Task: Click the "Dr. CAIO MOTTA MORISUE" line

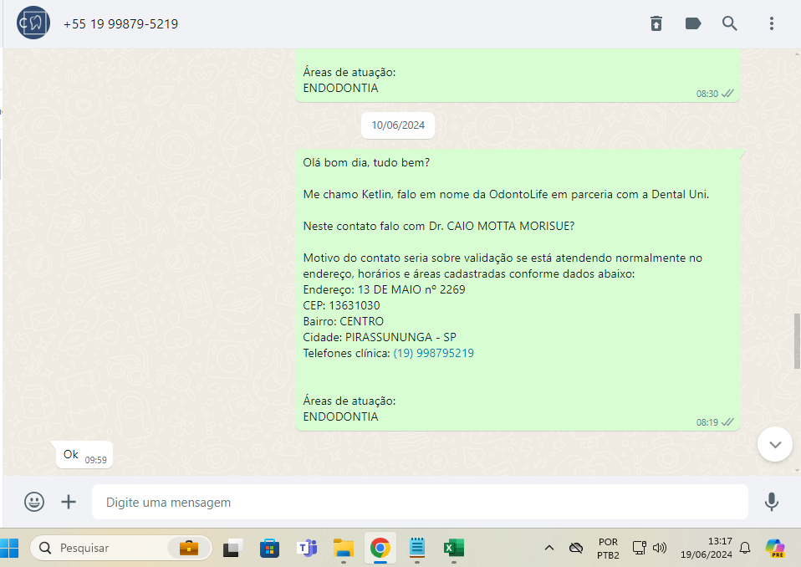Action: click(x=439, y=226)
